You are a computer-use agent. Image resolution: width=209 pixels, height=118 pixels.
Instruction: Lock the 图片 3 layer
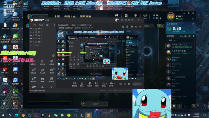click(34, 32)
